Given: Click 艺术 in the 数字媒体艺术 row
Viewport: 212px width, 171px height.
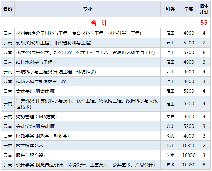Looking at the screenshot, I should [170, 146].
